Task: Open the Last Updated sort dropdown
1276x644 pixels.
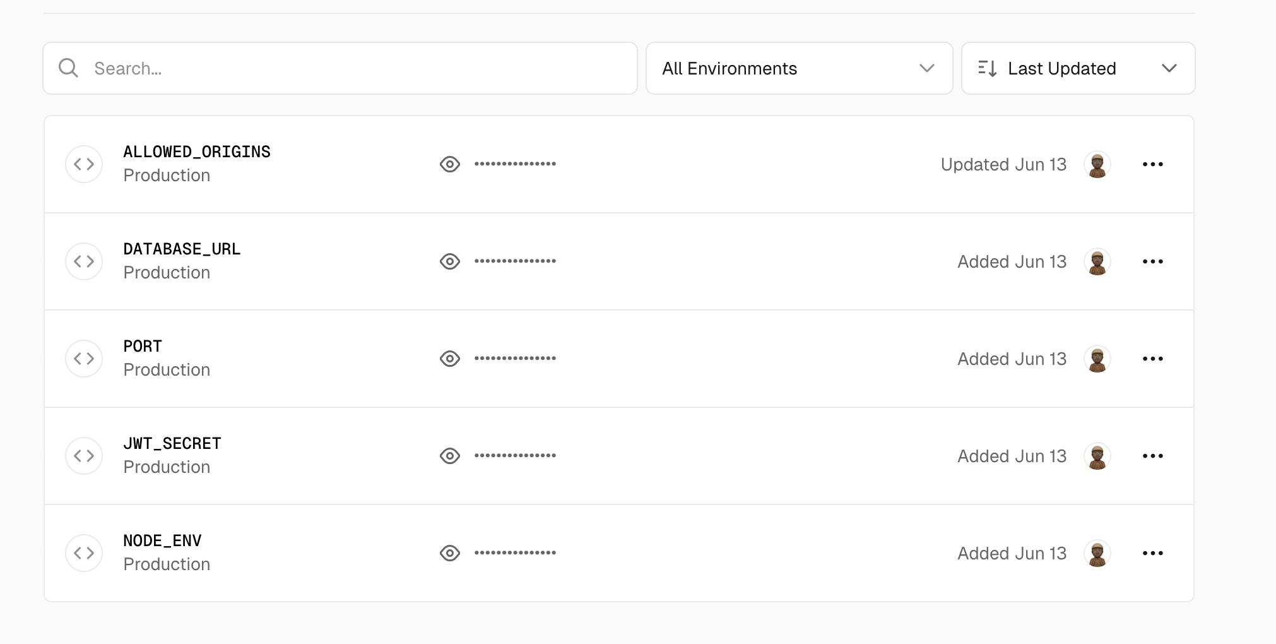Action: point(1078,68)
